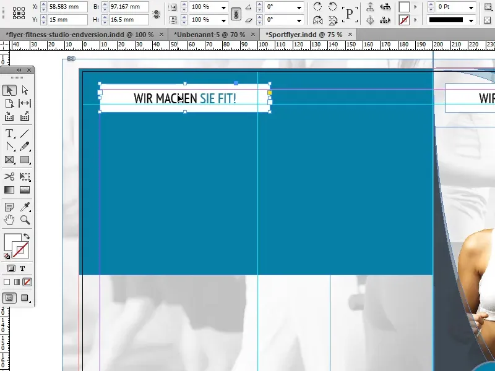Click the reference point locator grid
Viewport: 495px width, 371px height.
pyautogui.click(x=19, y=13)
